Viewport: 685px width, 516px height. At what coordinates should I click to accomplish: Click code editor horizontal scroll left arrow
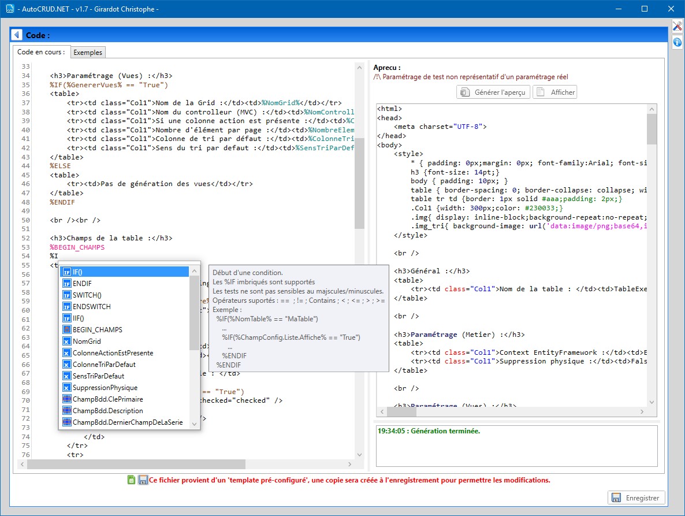point(22,464)
